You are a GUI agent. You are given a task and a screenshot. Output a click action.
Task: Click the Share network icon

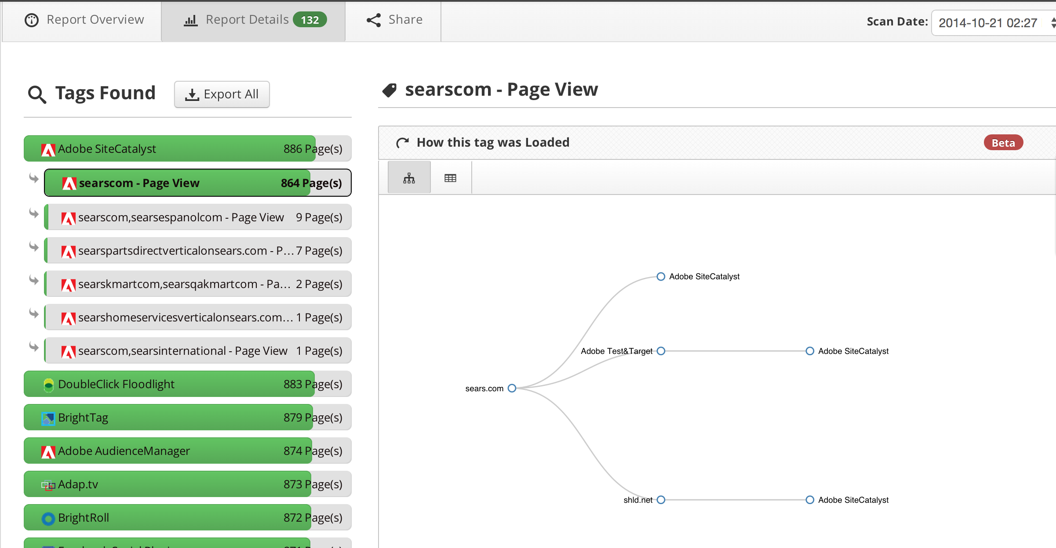374,20
